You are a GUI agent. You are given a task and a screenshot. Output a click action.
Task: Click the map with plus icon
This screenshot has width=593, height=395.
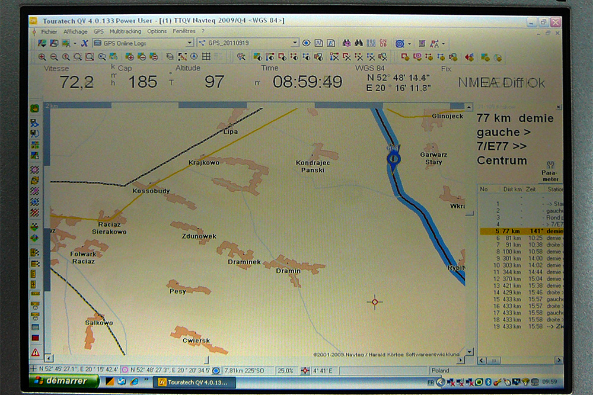point(130,57)
